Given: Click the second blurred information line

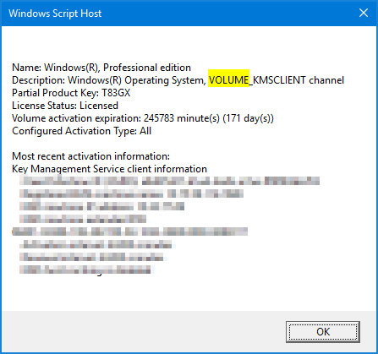Looking at the screenshot, I should [x=131, y=193].
